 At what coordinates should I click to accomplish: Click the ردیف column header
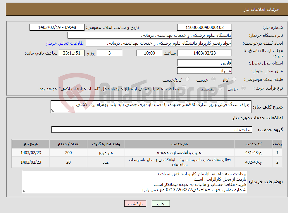pos(277,144)
